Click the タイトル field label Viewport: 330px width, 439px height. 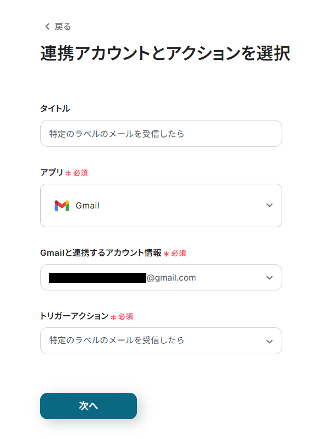55,108
